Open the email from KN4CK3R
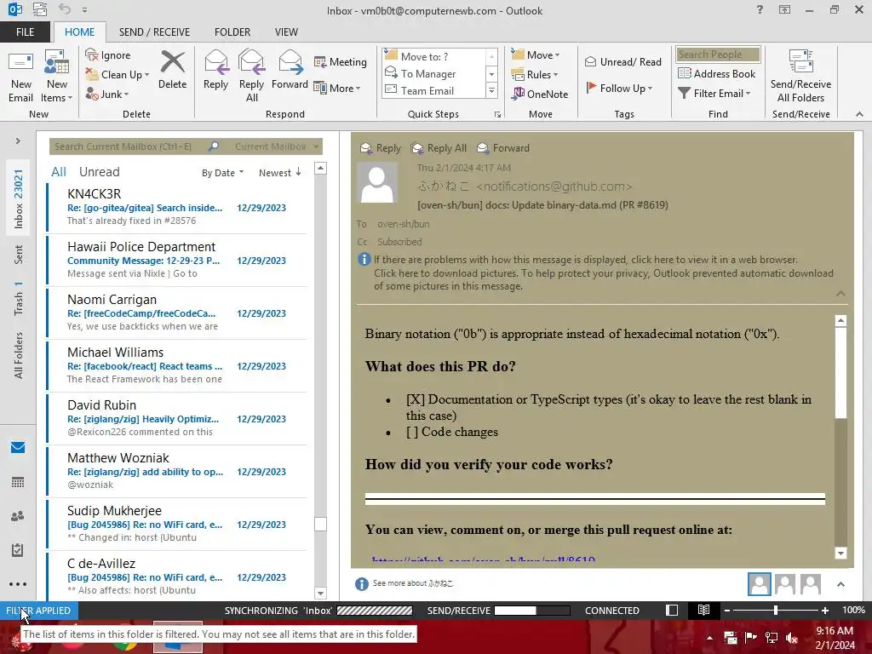This screenshot has height=654, width=872. pyautogui.click(x=177, y=207)
